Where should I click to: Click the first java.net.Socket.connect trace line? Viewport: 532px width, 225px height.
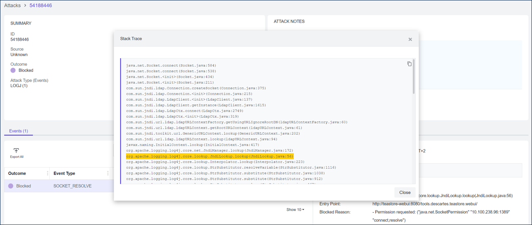(x=171, y=66)
